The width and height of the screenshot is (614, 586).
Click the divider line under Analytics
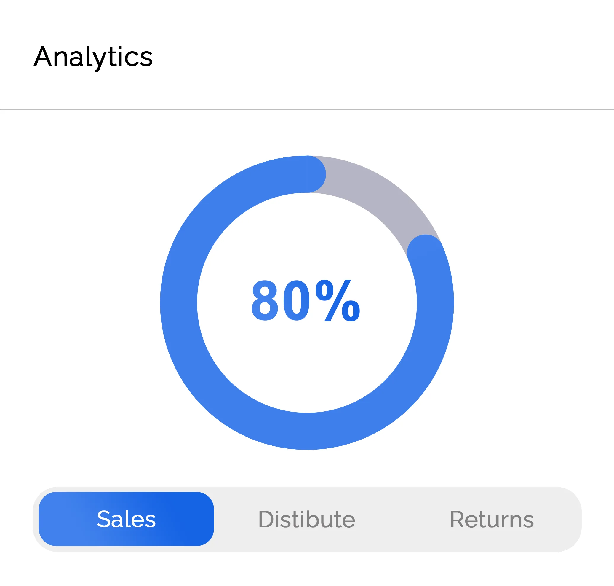pyautogui.click(x=307, y=109)
